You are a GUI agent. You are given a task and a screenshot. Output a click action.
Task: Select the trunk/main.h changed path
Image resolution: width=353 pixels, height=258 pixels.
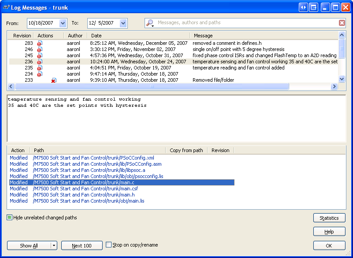[x=84, y=195]
